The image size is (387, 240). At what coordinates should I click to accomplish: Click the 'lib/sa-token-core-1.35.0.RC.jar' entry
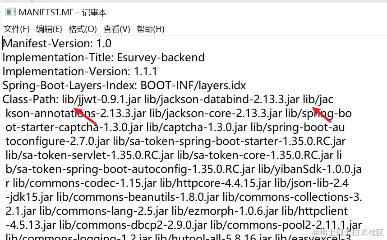(255, 155)
